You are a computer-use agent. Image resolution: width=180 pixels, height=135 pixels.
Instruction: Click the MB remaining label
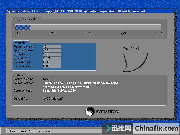tap(22, 58)
